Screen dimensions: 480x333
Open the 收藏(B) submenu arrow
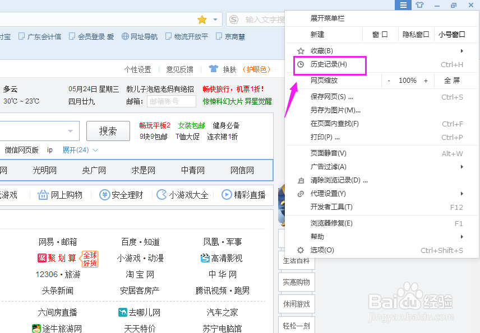tap(461, 49)
